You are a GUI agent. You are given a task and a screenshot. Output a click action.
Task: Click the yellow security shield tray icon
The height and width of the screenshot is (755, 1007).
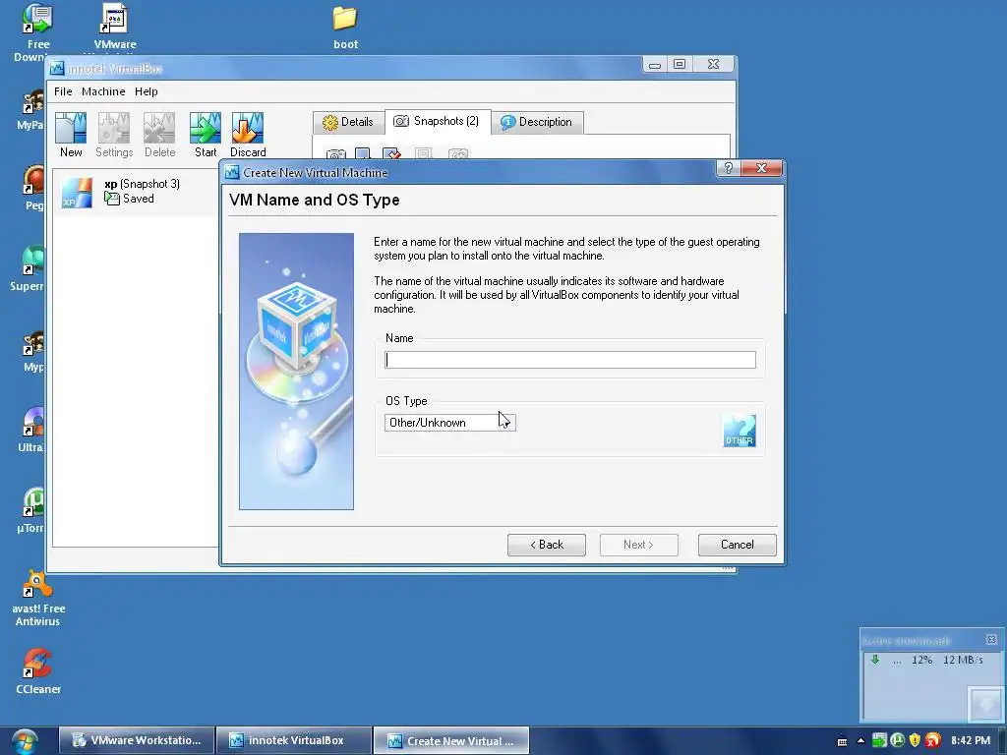pos(916,740)
